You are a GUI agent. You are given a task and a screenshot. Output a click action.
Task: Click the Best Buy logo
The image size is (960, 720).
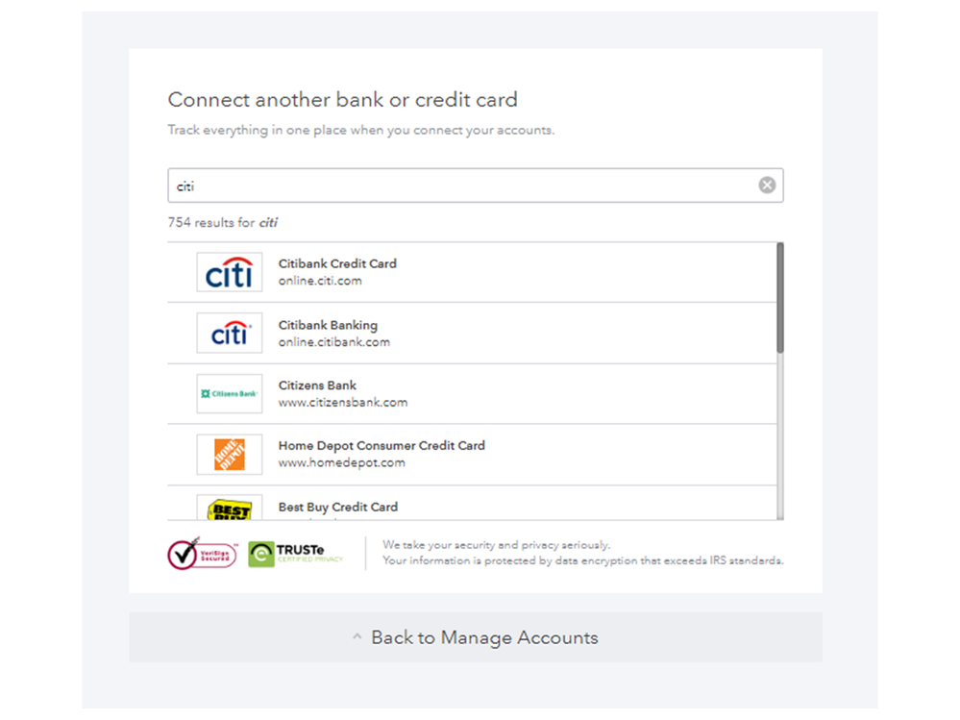click(230, 508)
